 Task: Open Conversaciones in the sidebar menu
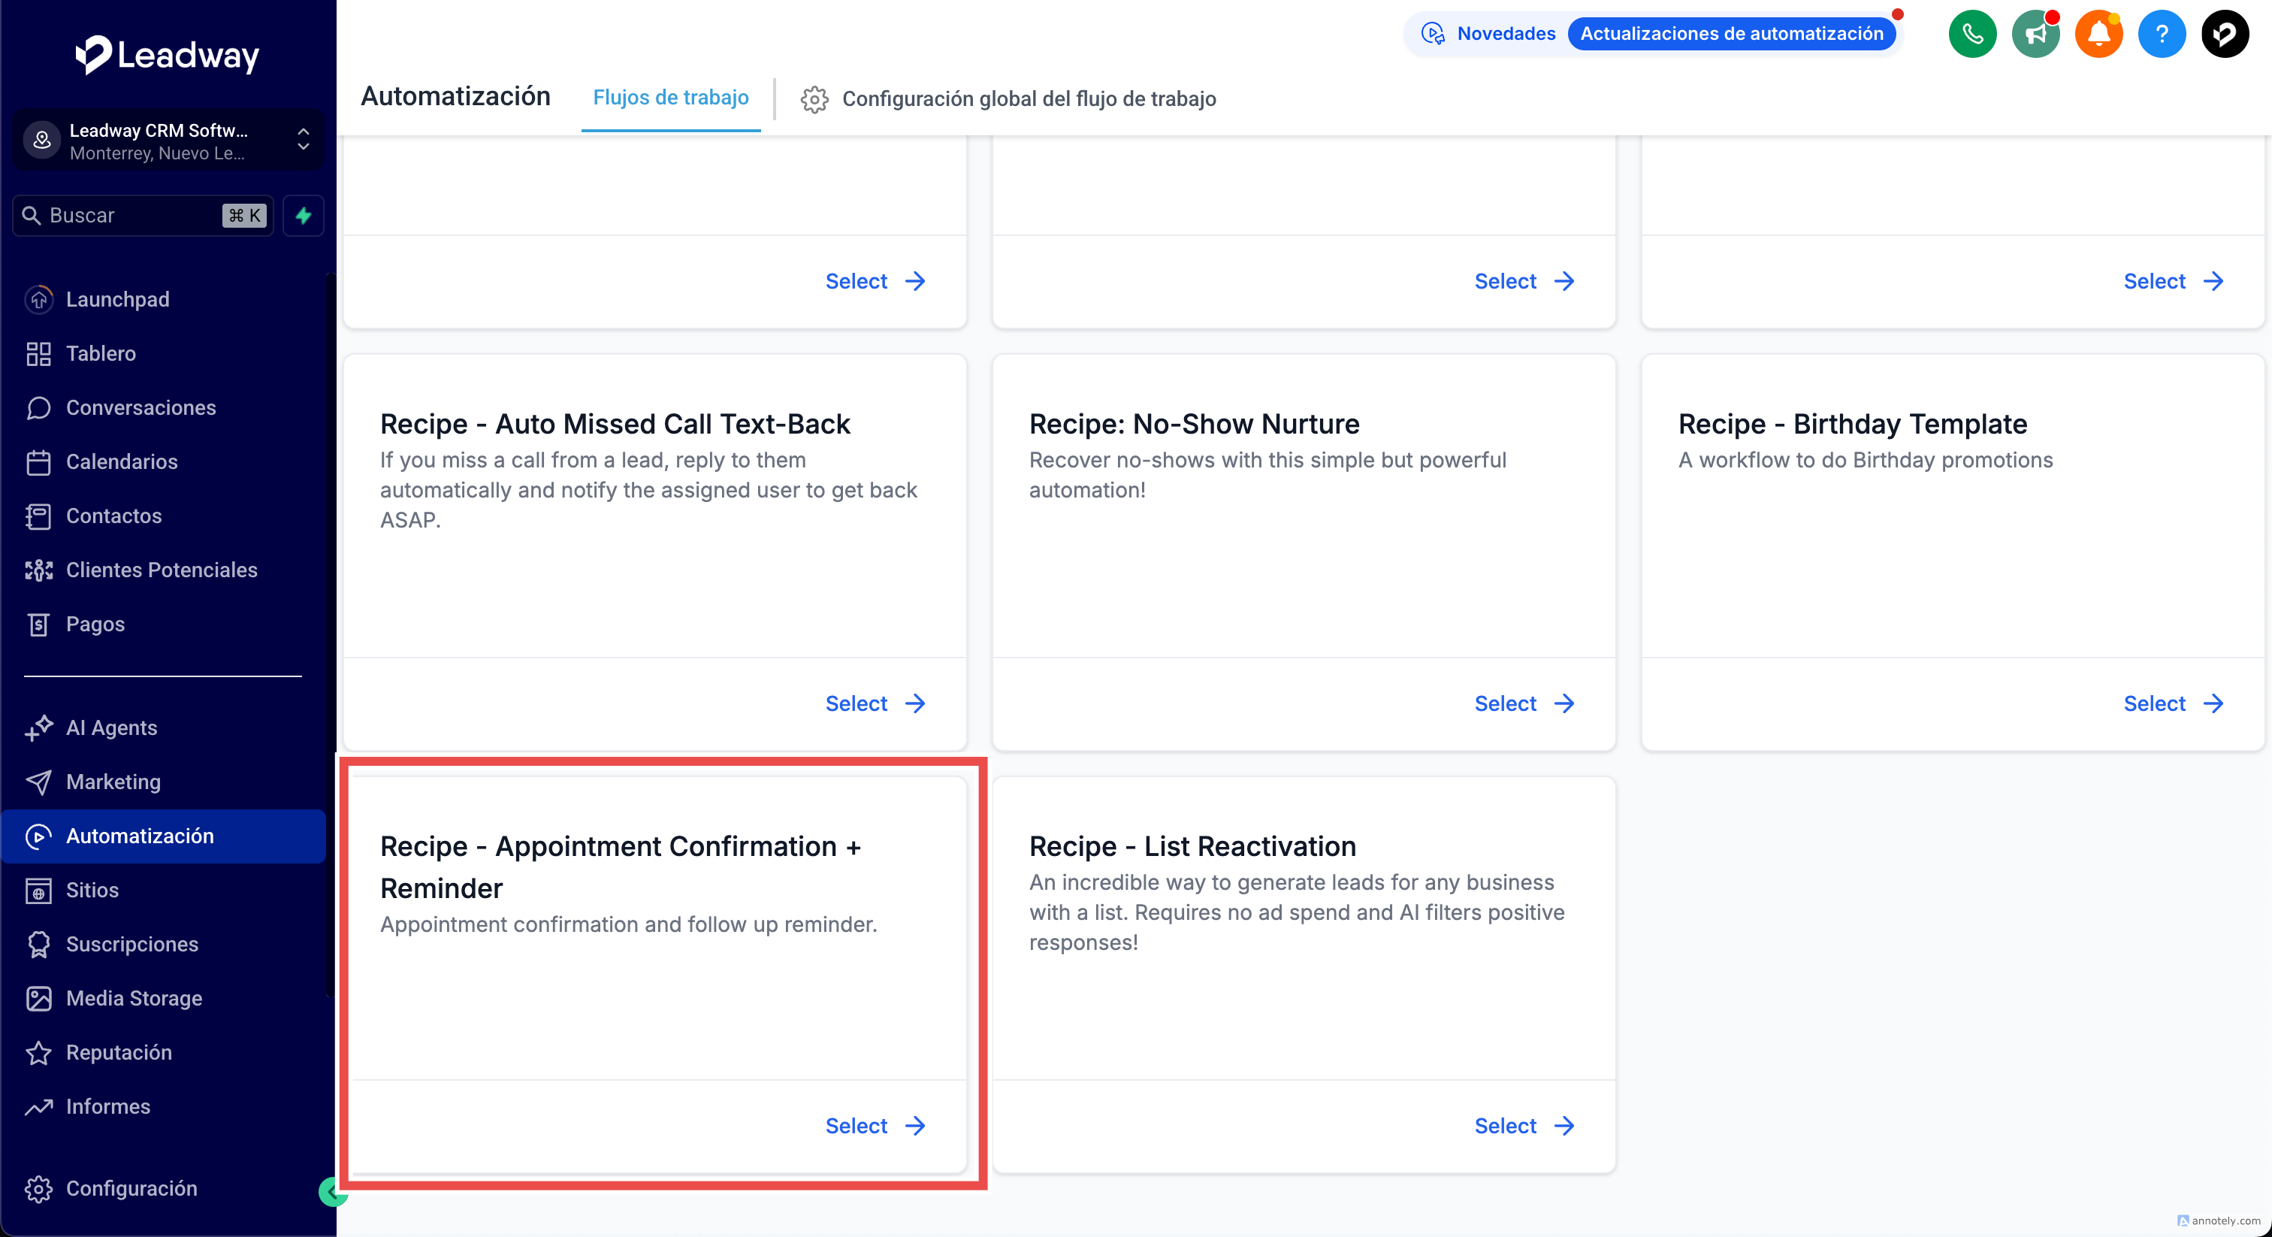[141, 407]
